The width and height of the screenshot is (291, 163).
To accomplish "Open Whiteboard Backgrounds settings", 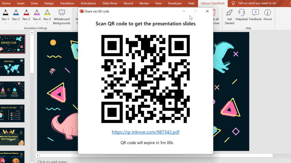I will 62,17.
